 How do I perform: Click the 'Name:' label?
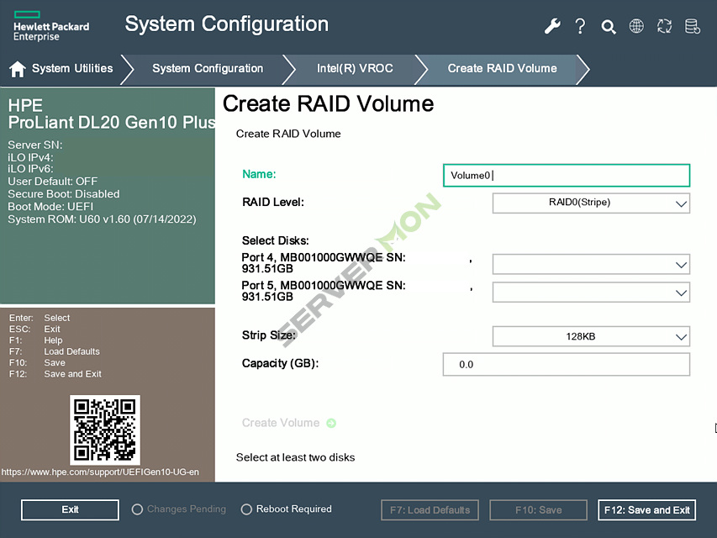point(259,174)
